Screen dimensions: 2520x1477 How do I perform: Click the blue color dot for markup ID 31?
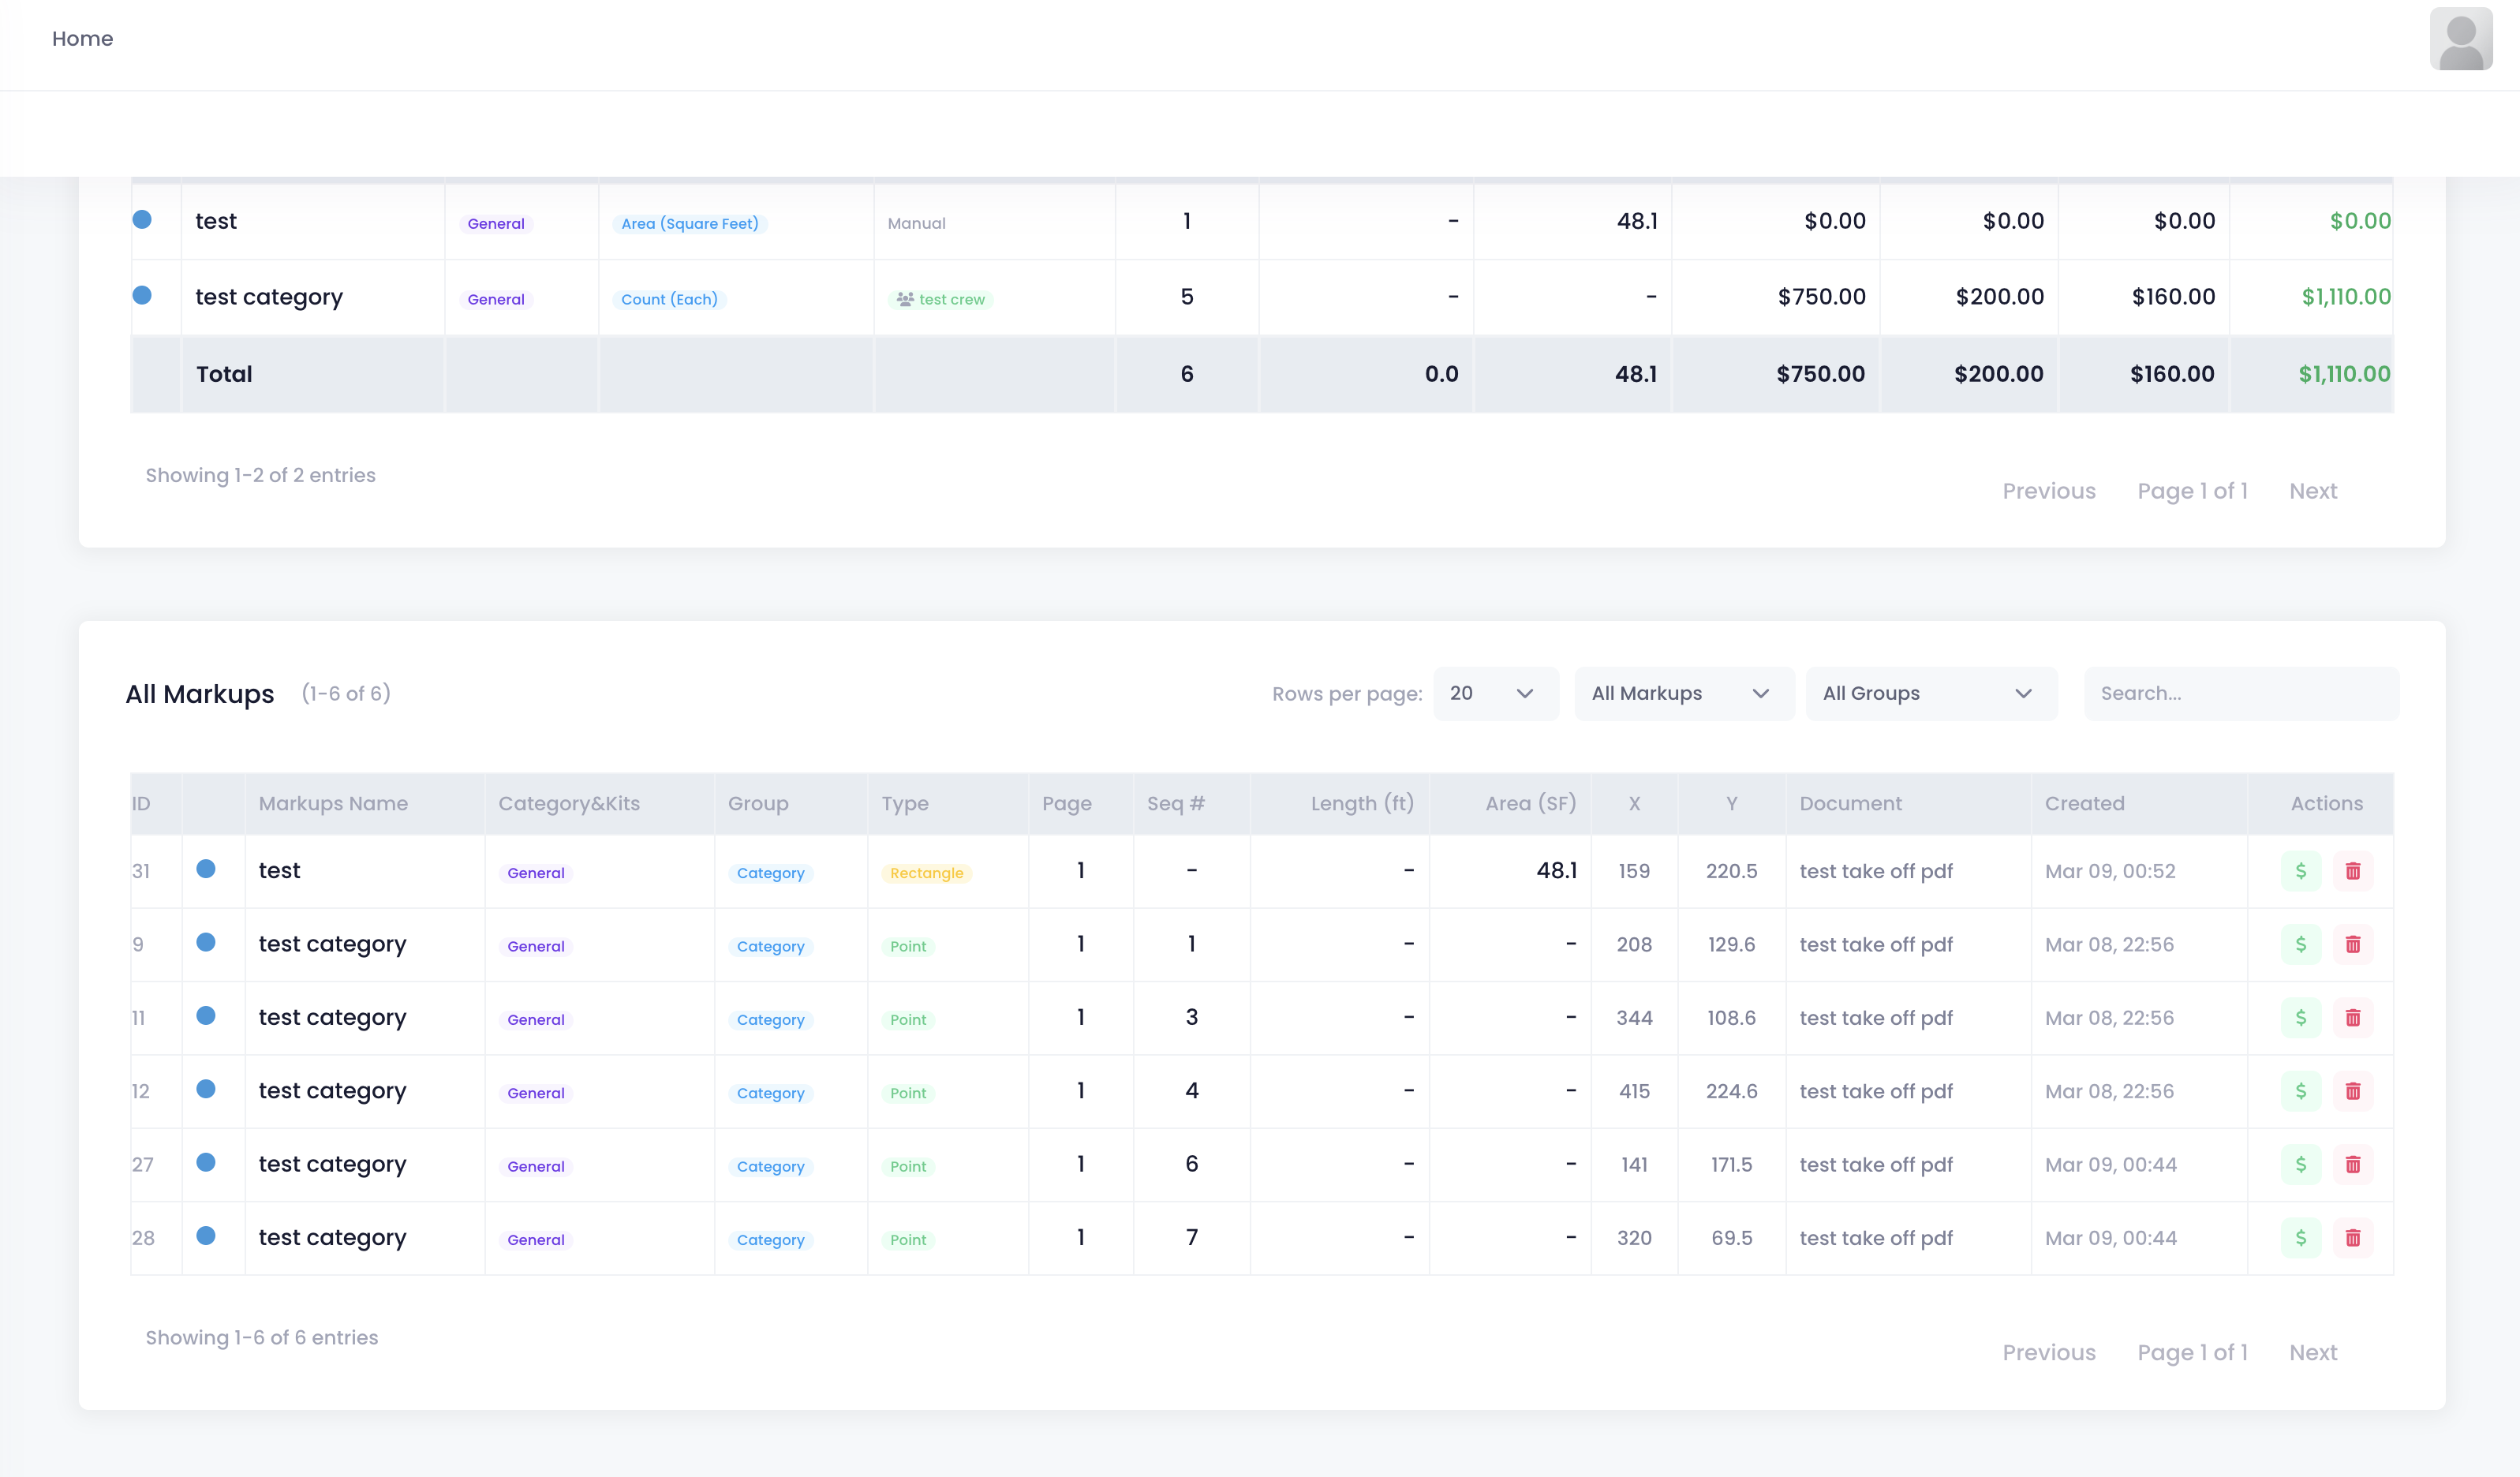(x=206, y=868)
